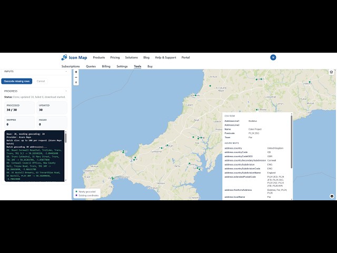Open the map layers style control

coord(331,72)
